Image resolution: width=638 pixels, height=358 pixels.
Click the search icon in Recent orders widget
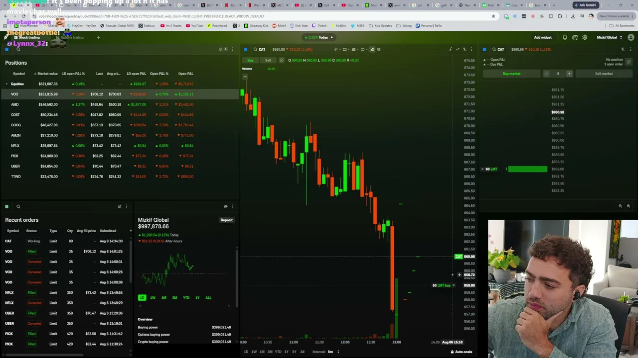click(18, 206)
